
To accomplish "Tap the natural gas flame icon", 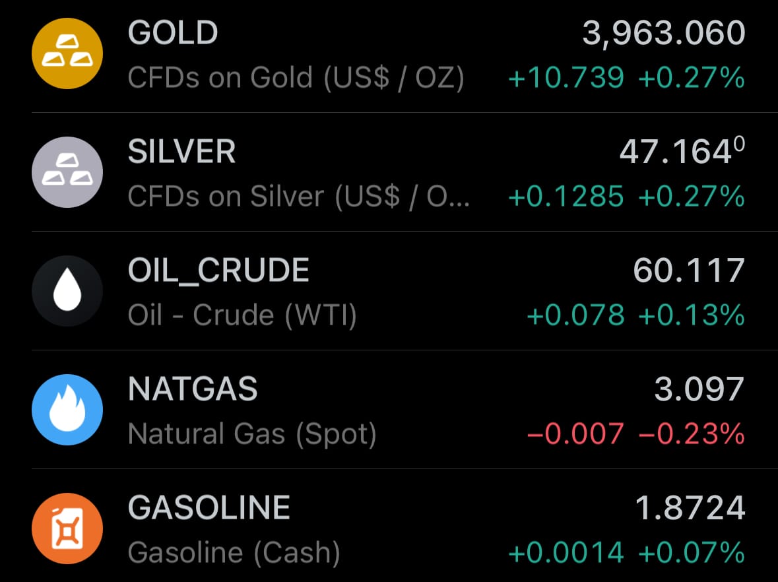I will point(67,410).
